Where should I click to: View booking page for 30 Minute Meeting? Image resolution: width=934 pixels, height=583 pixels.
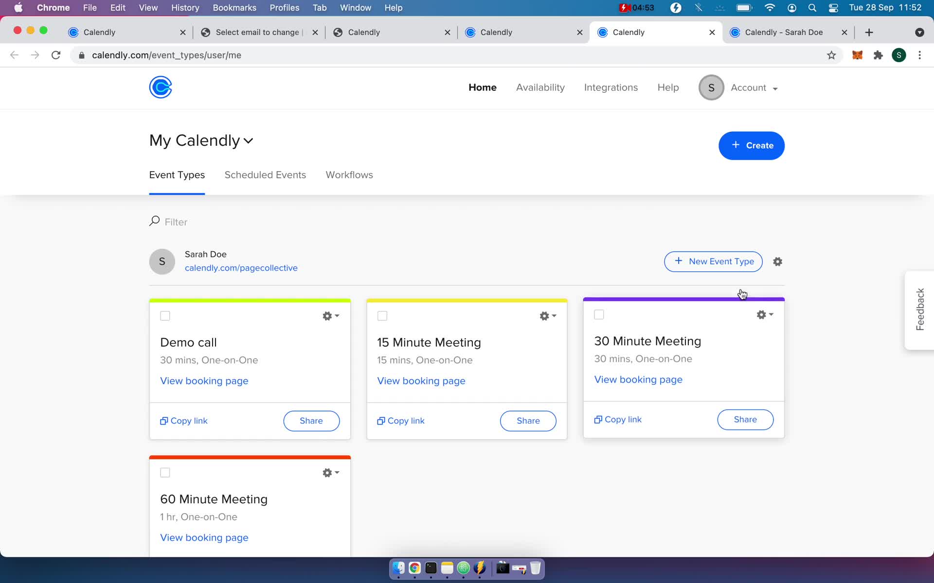click(638, 379)
